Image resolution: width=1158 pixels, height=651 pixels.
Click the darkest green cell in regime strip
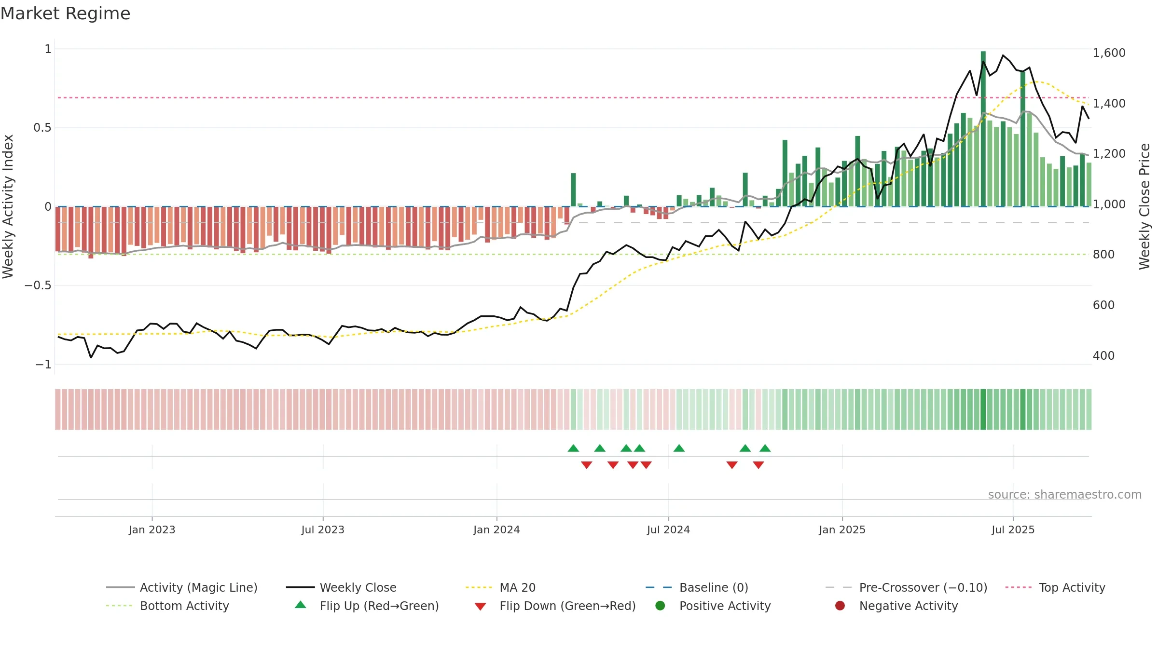(x=983, y=409)
